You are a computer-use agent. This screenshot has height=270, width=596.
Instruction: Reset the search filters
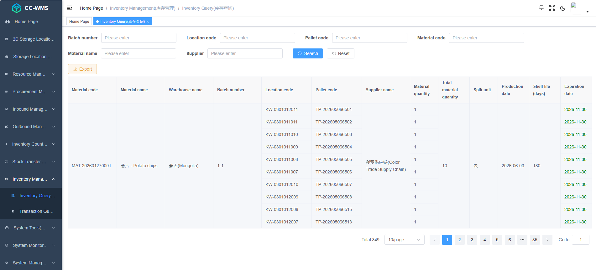341,53
